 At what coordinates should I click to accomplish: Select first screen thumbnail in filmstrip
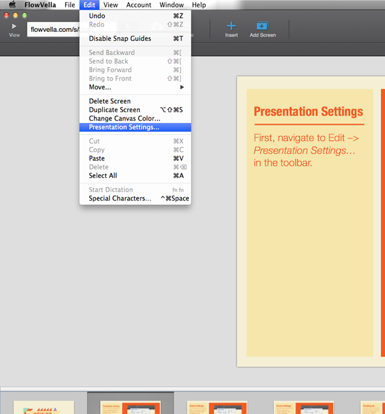pos(43,407)
